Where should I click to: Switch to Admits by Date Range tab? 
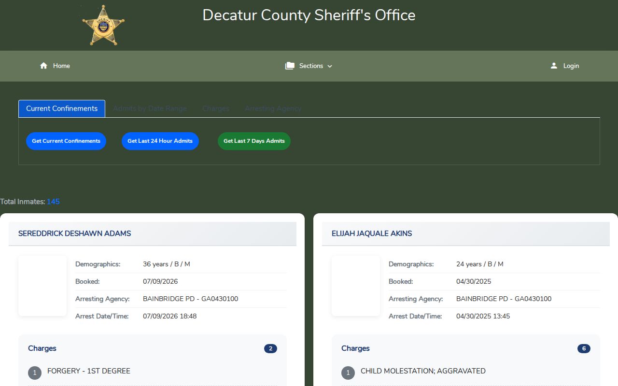pos(150,109)
